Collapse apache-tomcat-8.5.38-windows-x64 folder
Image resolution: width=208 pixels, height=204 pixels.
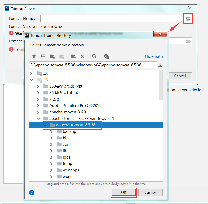click(38, 119)
